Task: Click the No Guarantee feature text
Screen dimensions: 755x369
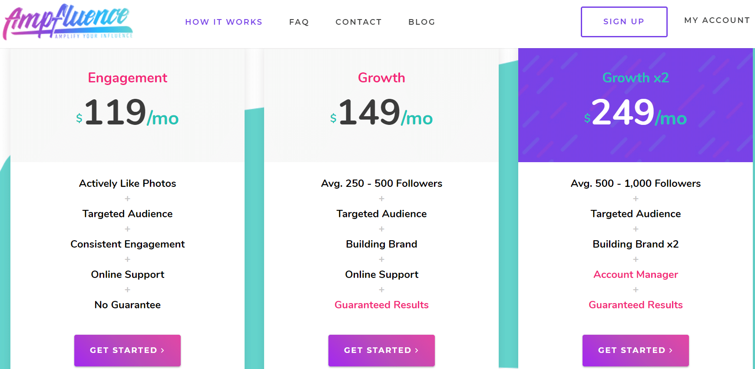Action: pyautogui.click(x=127, y=305)
